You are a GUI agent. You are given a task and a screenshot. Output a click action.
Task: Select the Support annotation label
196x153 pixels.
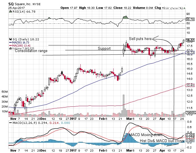[x=104, y=49]
